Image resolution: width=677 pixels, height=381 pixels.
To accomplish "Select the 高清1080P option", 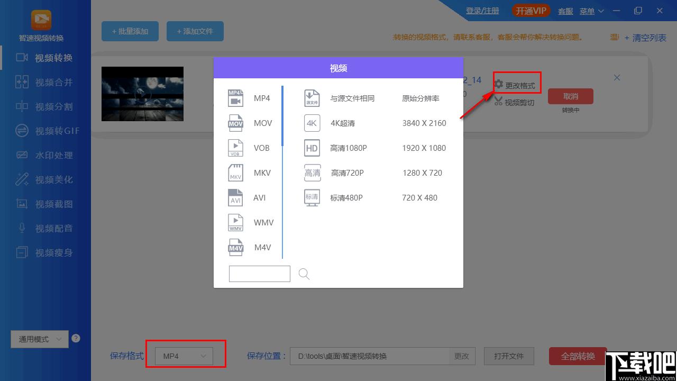I will point(349,148).
